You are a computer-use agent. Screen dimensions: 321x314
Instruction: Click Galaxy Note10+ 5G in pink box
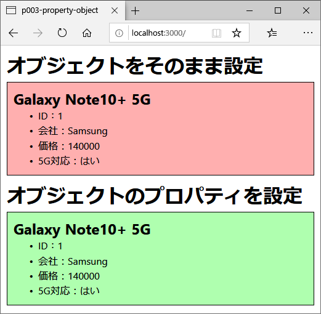pos(82,100)
